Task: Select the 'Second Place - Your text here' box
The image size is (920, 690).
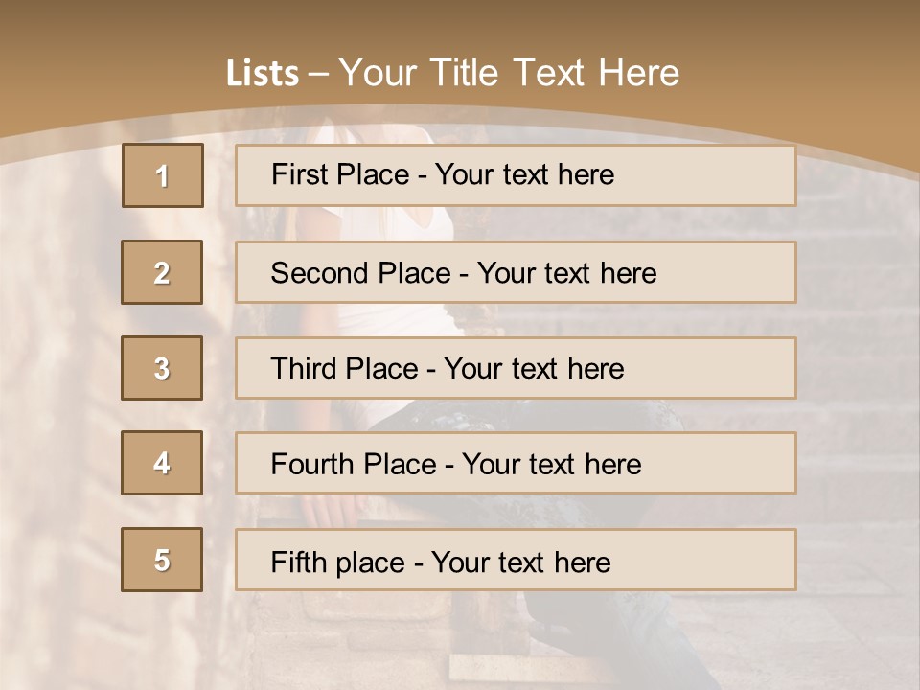Action: pyautogui.click(x=516, y=272)
